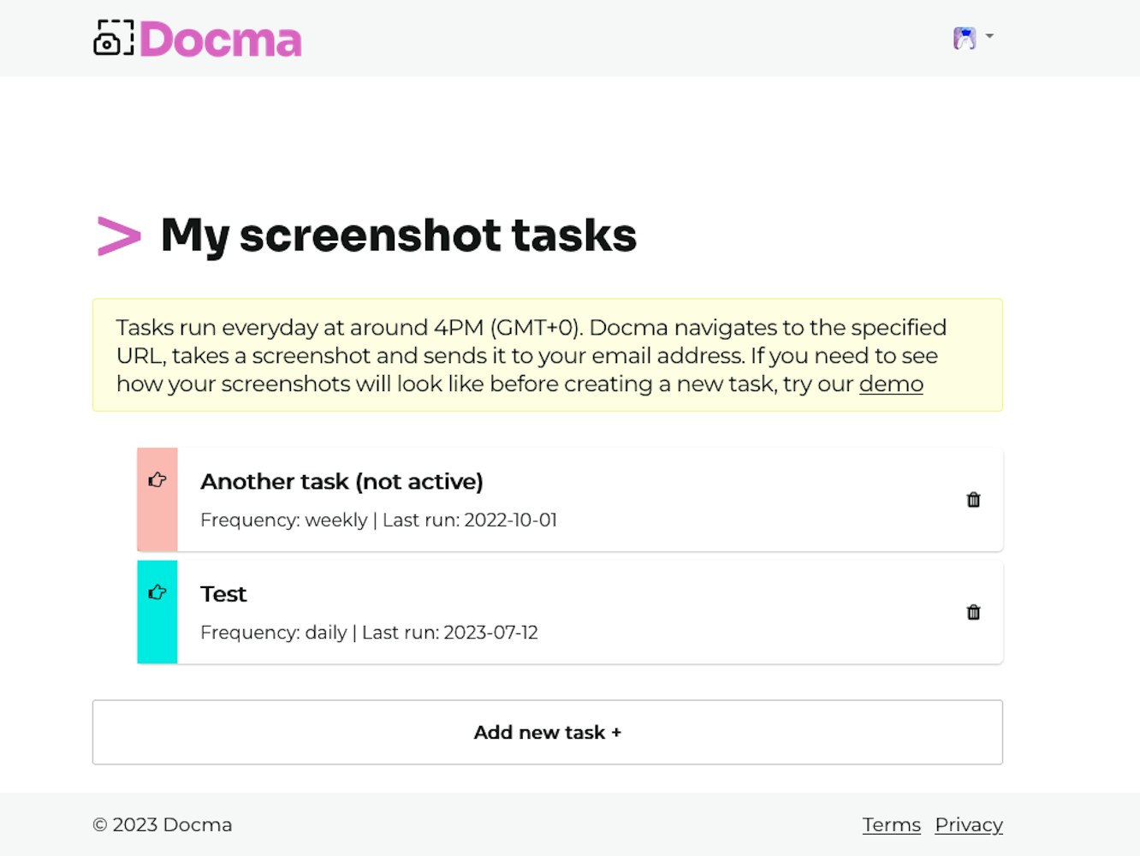Click the cyan status bar of the Test task
Viewport: 1140px width, 856px height.
tap(157, 612)
